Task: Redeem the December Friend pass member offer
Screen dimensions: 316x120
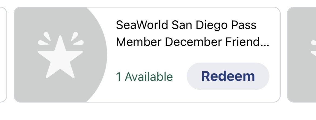Action: (x=228, y=76)
